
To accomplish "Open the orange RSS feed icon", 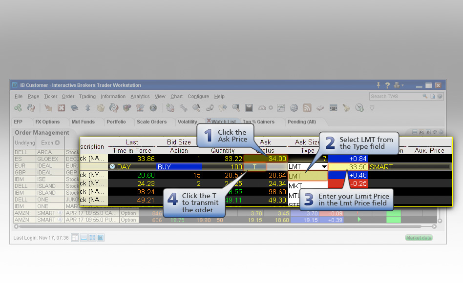I will pos(307,108).
